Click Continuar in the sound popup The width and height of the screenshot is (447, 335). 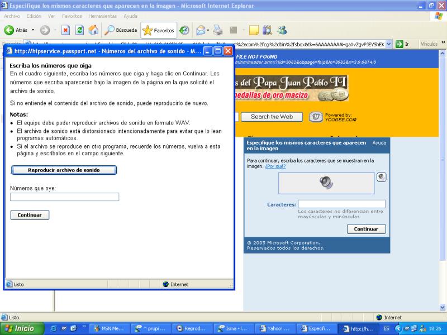pyautogui.click(x=30, y=215)
